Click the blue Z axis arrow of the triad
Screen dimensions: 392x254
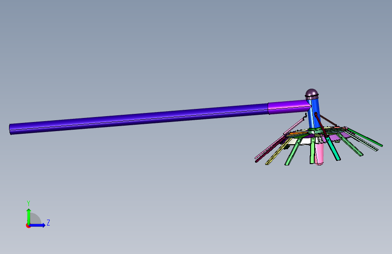click(38, 225)
